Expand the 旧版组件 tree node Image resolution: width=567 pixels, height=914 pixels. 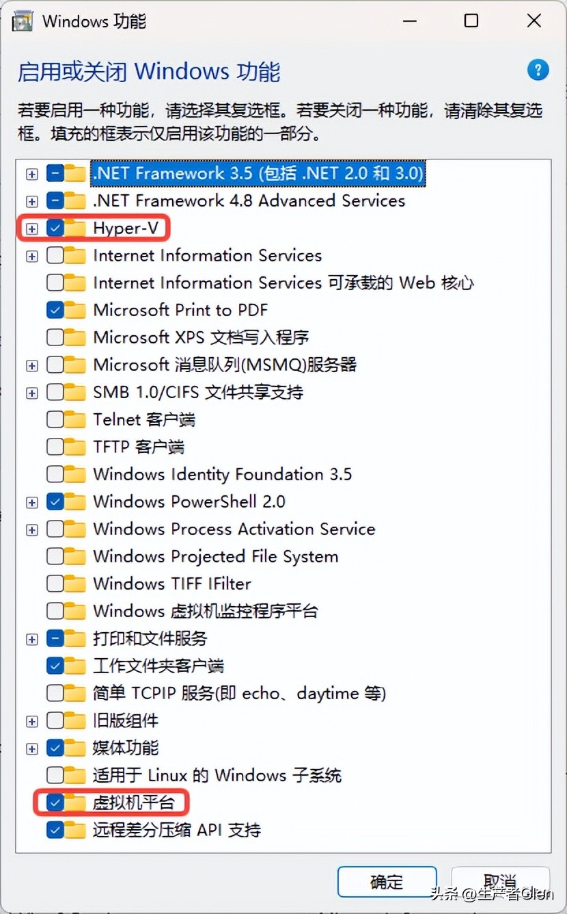31,720
